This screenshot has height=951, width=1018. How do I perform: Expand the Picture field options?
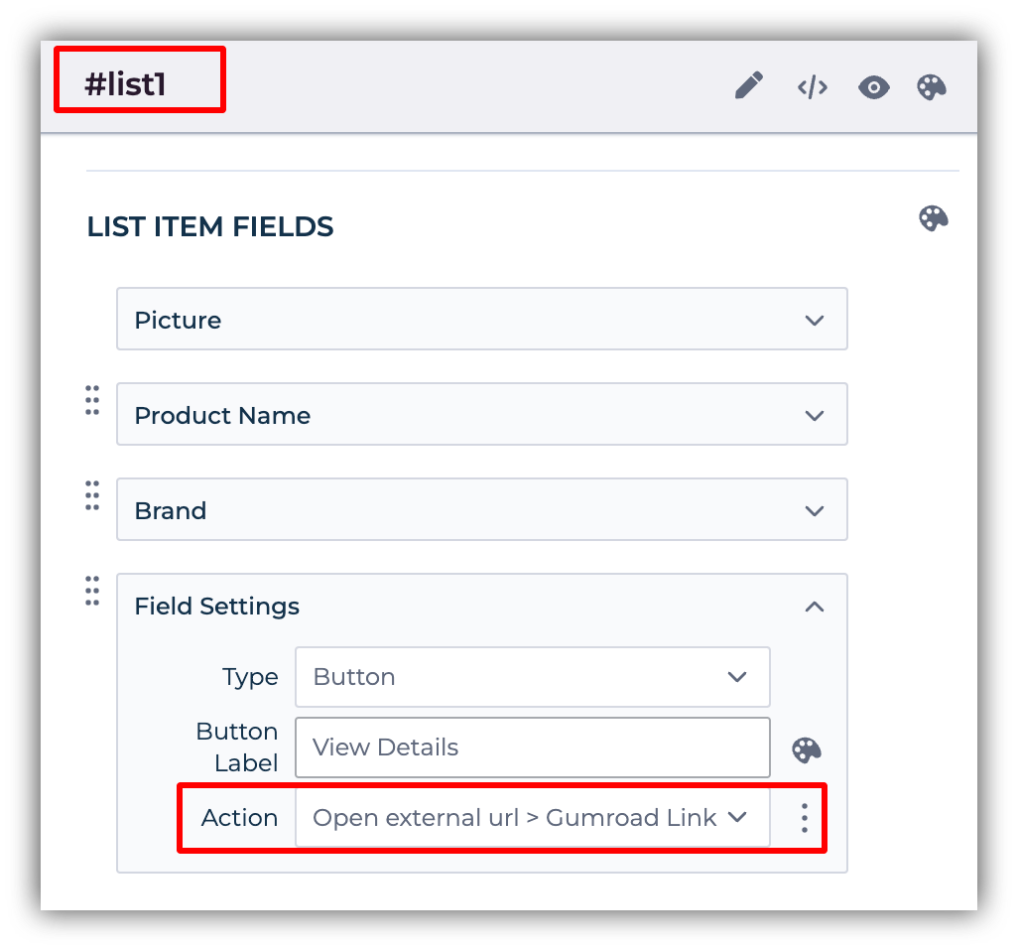[814, 320]
